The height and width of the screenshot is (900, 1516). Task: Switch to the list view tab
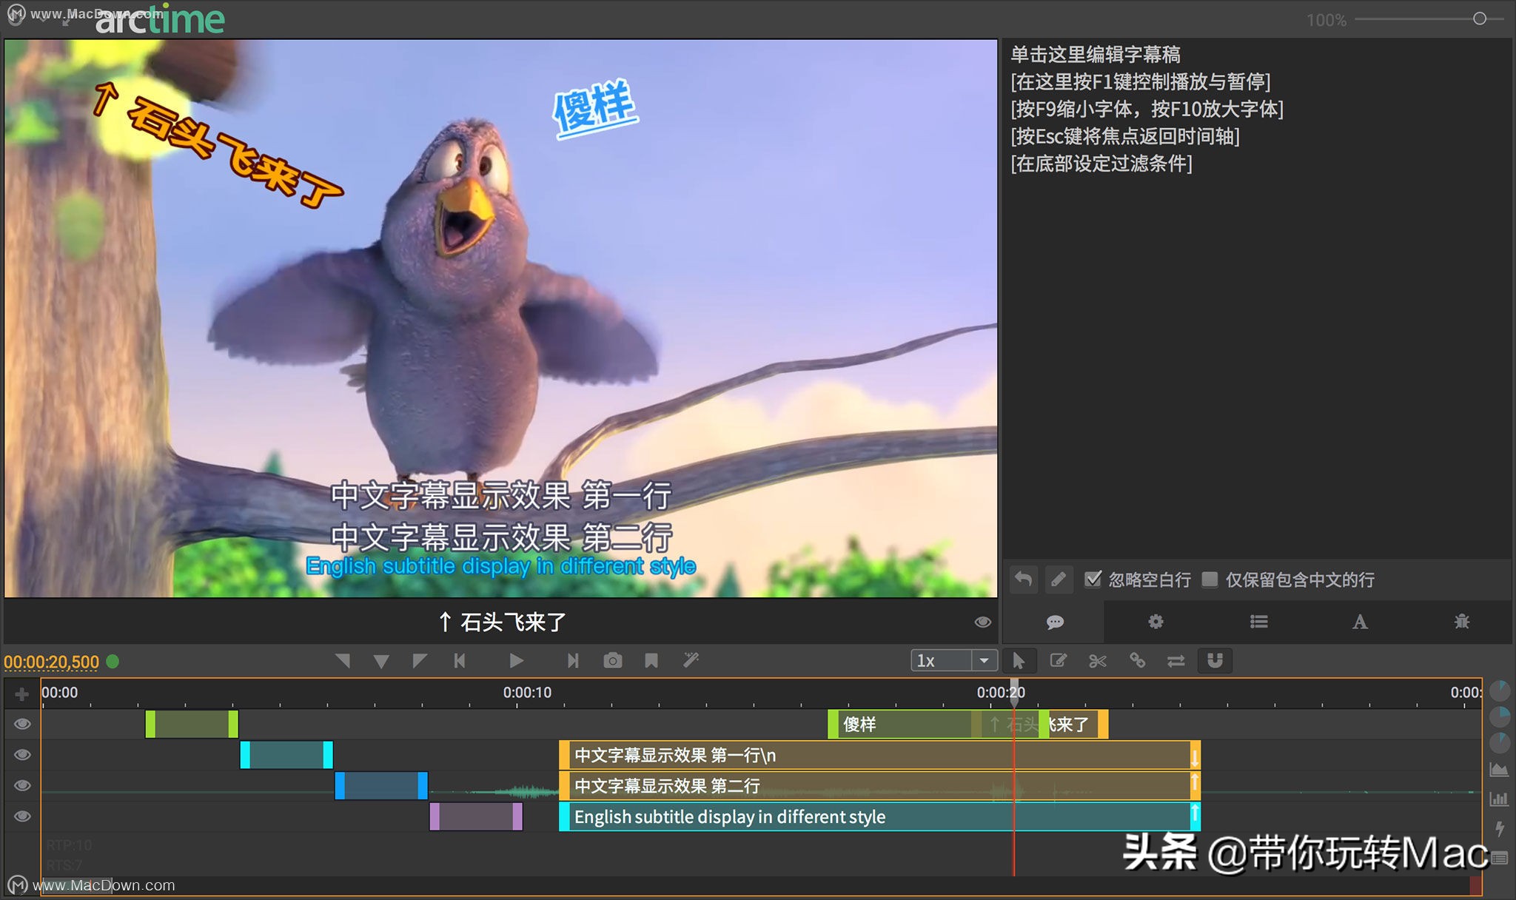click(x=1258, y=622)
